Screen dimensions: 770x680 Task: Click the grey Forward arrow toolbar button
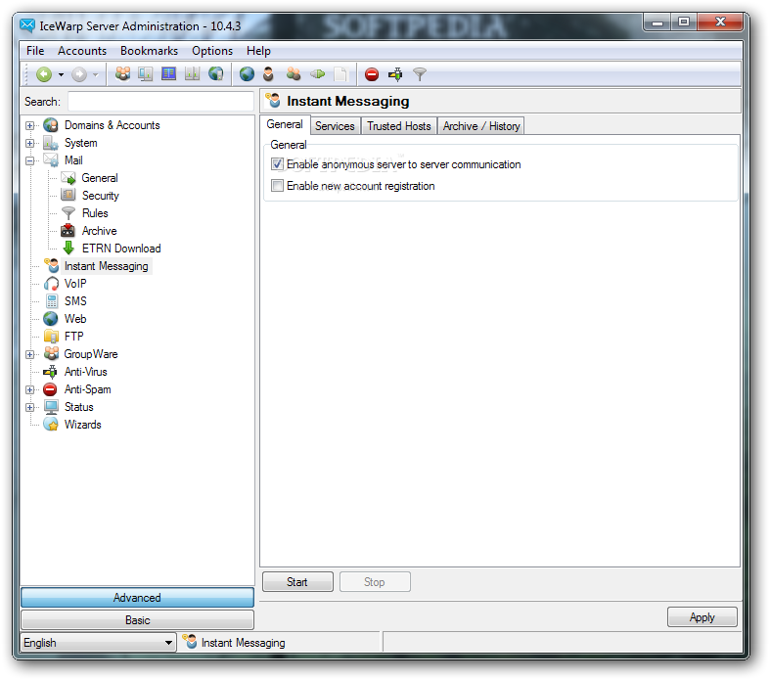tap(79, 74)
